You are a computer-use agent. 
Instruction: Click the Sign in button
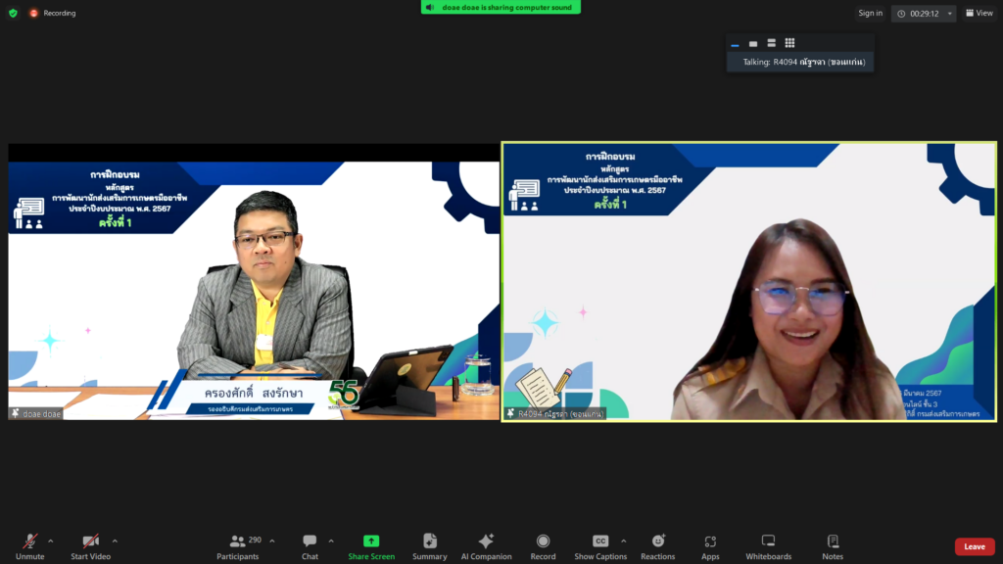(x=870, y=13)
